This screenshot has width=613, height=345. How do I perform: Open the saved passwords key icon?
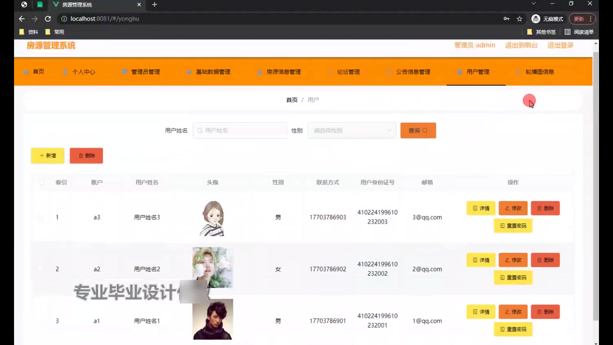[x=506, y=19]
